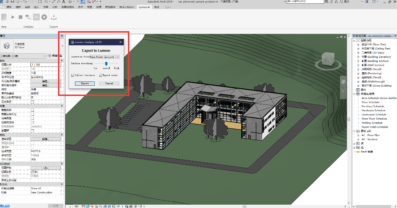The image size is (397, 208).
Task: Open the V4.1 plugin ribbon tab
Action: [x=127, y=7]
